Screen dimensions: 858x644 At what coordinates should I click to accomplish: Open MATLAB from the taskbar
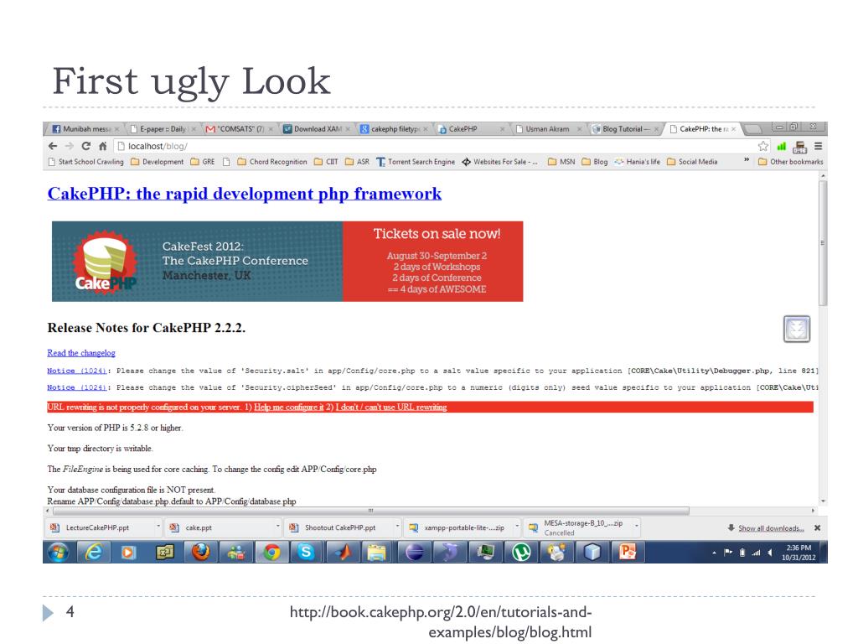[x=343, y=553]
